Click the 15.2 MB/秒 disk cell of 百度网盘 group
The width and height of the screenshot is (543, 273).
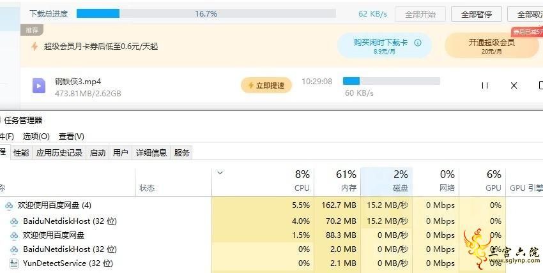coord(386,205)
